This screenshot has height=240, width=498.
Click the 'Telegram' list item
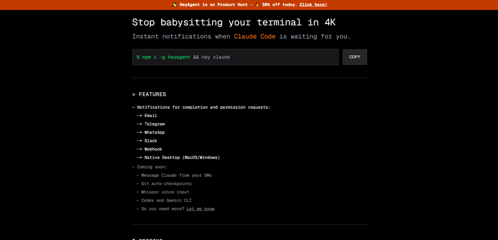(154, 124)
